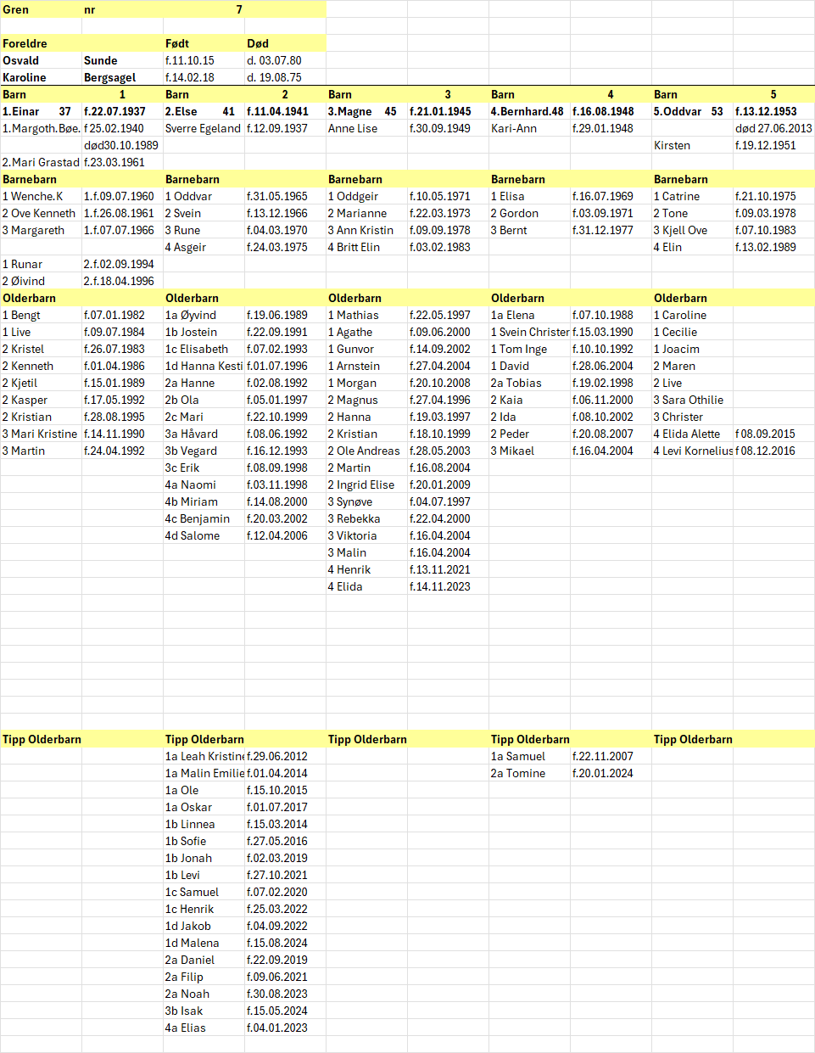The height and width of the screenshot is (1053, 815).
Task: Click the cell "4 Britt Elin"
Action: (x=366, y=247)
